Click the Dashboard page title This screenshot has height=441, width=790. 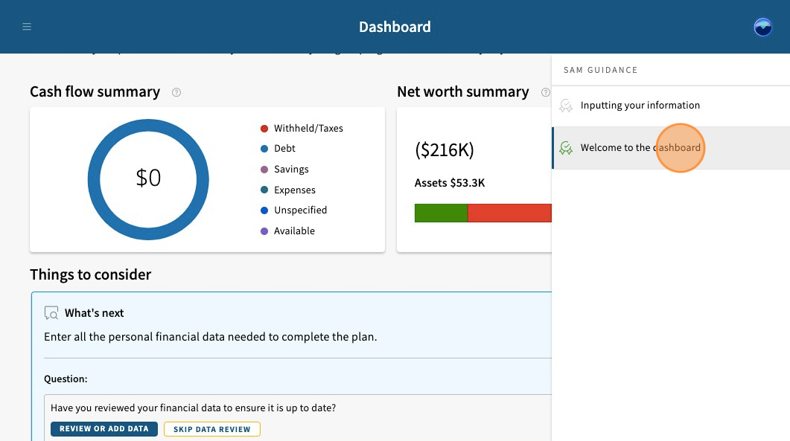pyautogui.click(x=395, y=27)
